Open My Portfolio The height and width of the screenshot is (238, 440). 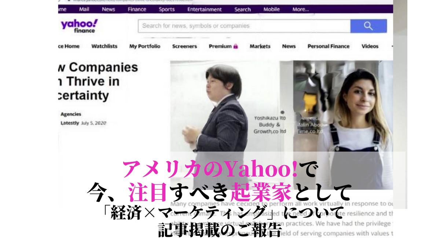[x=145, y=46]
